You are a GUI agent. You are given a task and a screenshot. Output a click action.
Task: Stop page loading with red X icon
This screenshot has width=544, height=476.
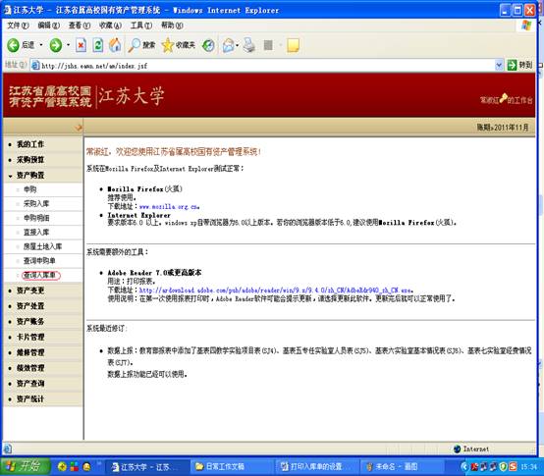(x=81, y=45)
